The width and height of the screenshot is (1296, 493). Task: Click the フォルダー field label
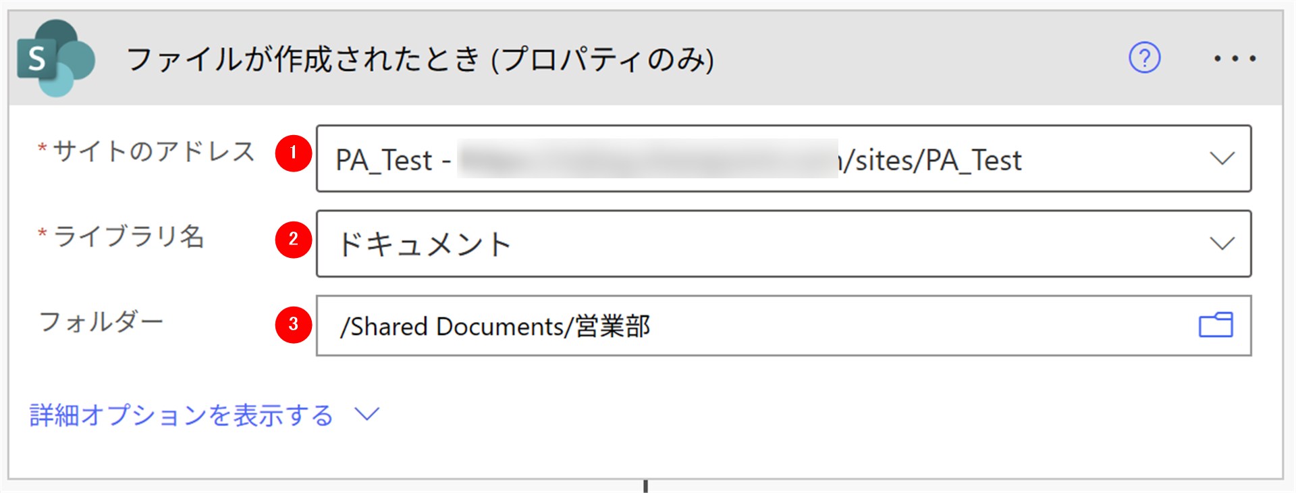pyautogui.click(x=101, y=321)
